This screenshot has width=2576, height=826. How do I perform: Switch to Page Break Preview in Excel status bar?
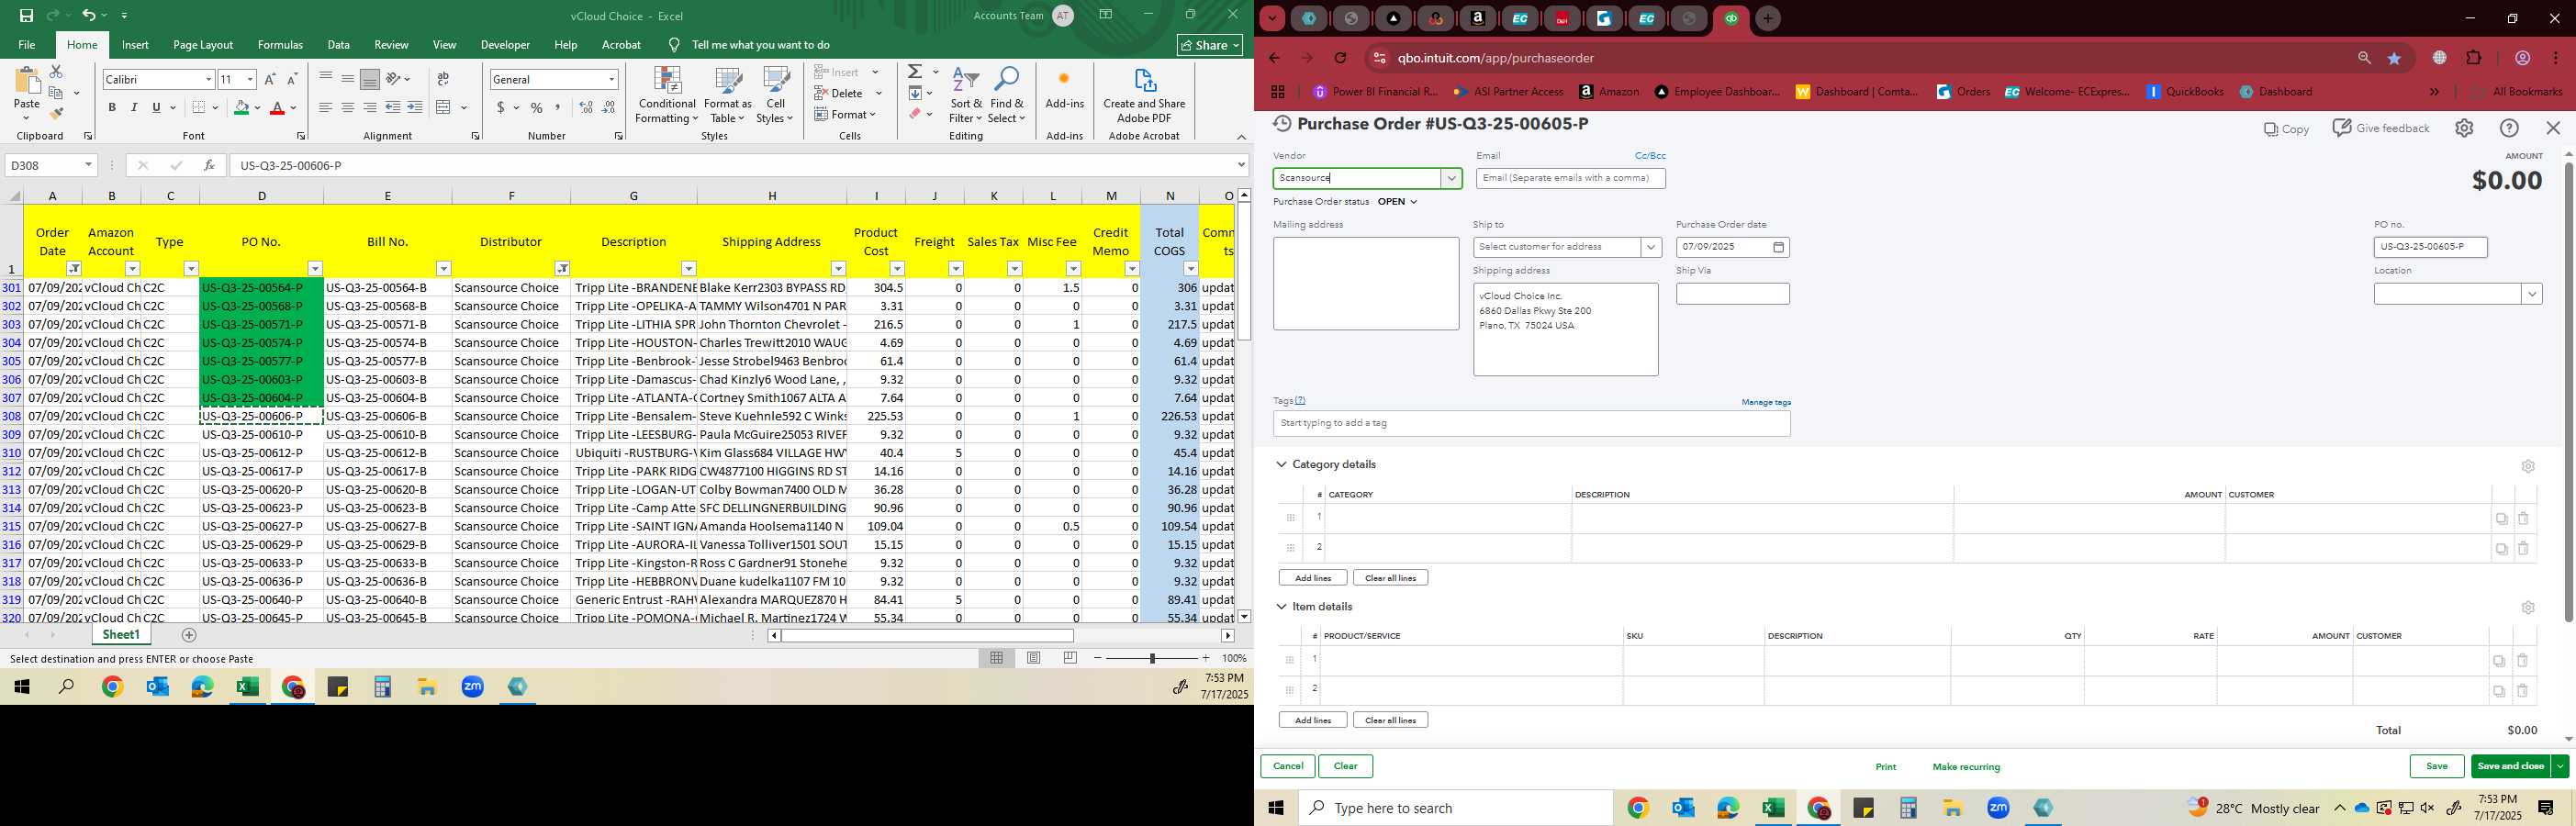(1070, 658)
